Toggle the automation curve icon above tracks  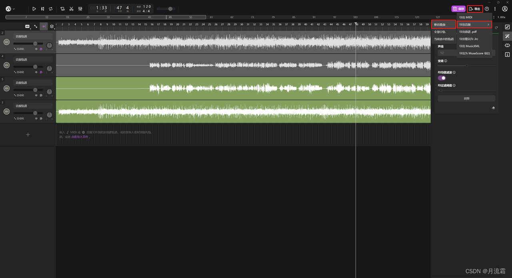click(36, 26)
